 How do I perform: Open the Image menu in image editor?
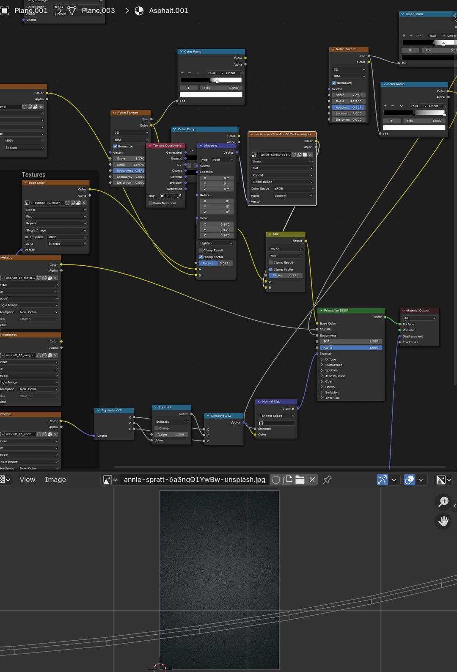pos(55,479)
